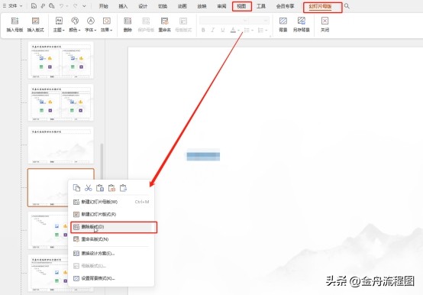Click the Background (背景) ribbon icon
Image resolution: width=423 pixels, height=295 pixels.
click(283, 24)
